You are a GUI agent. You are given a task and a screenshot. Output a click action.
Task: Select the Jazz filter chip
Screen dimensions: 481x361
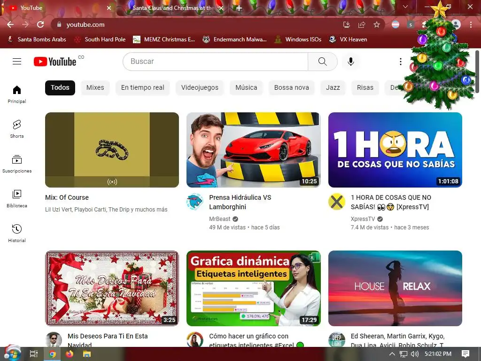point(333,87)
